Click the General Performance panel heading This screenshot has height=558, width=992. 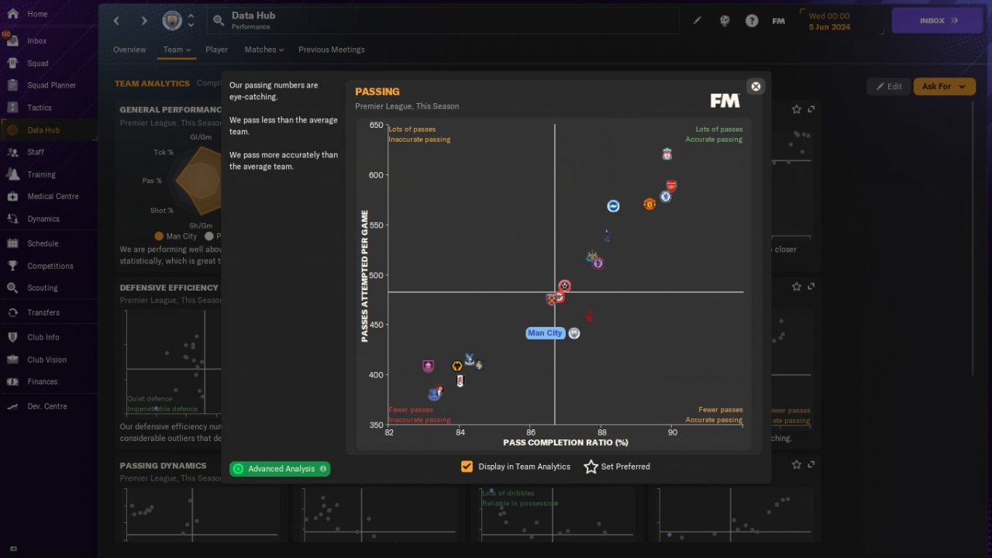[170, 110]
